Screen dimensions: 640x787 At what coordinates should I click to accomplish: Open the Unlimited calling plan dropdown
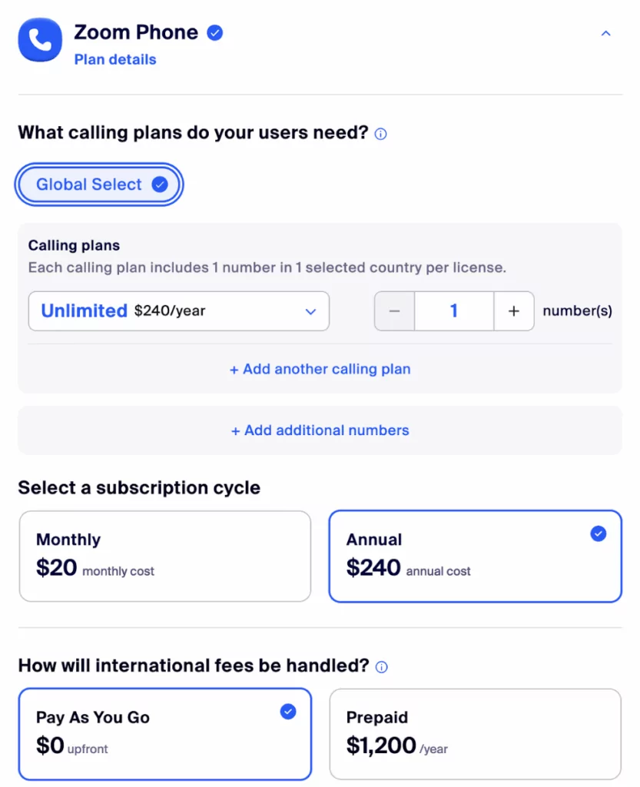(178, 311)
